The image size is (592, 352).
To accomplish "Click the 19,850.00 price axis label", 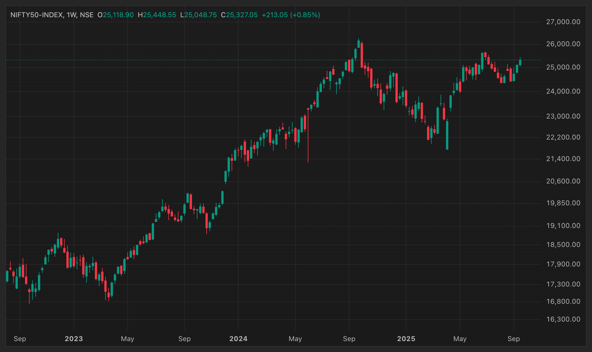I will click(x=563, y=203).
